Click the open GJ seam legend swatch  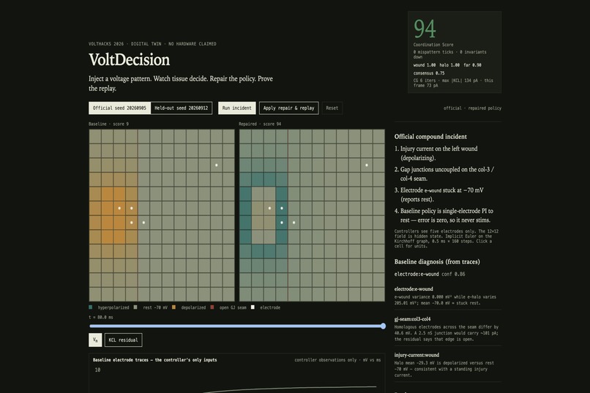[x=212, y=307]
